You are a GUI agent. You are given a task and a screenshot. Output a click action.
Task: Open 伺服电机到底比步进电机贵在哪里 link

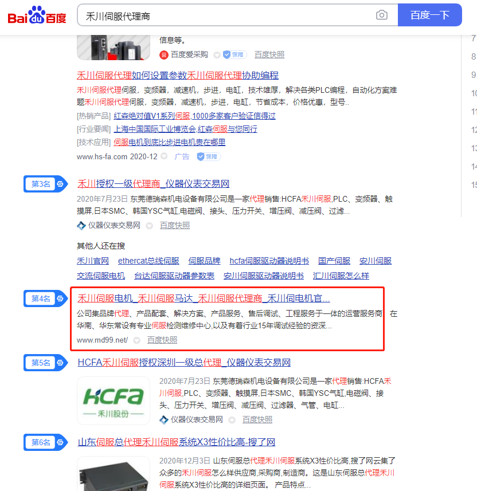pos(170,143)
